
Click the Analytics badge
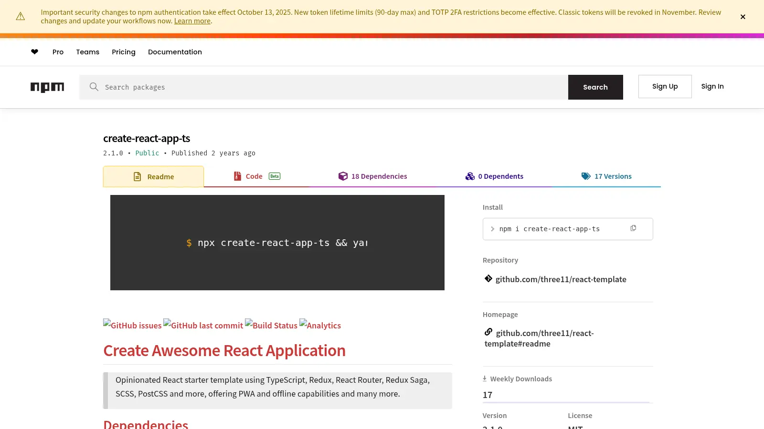(320, 325)
